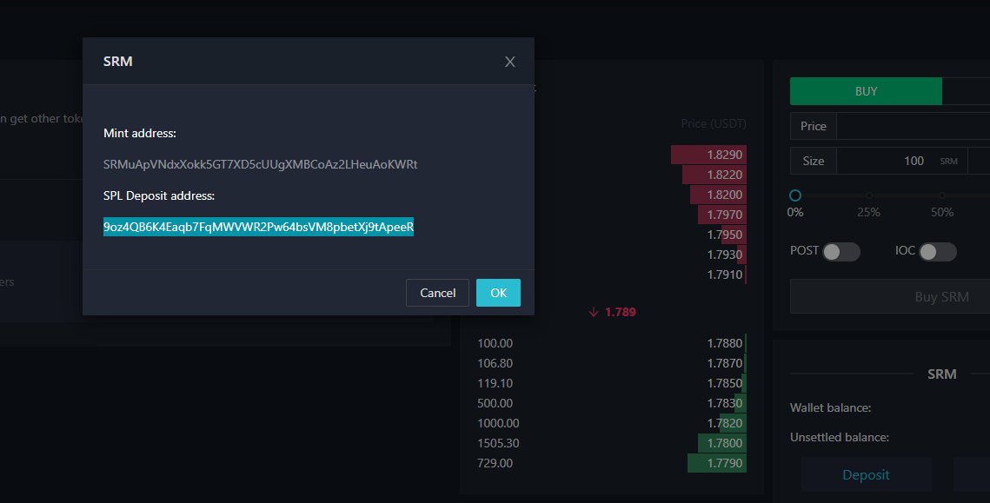
Task: Click the SRM heading in balances panel
Action: coord(941,374)
